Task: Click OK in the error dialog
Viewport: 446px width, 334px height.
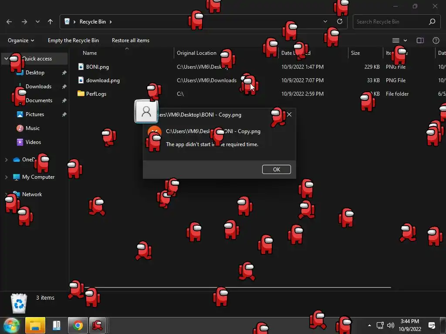Action: [x=277, y=169]
